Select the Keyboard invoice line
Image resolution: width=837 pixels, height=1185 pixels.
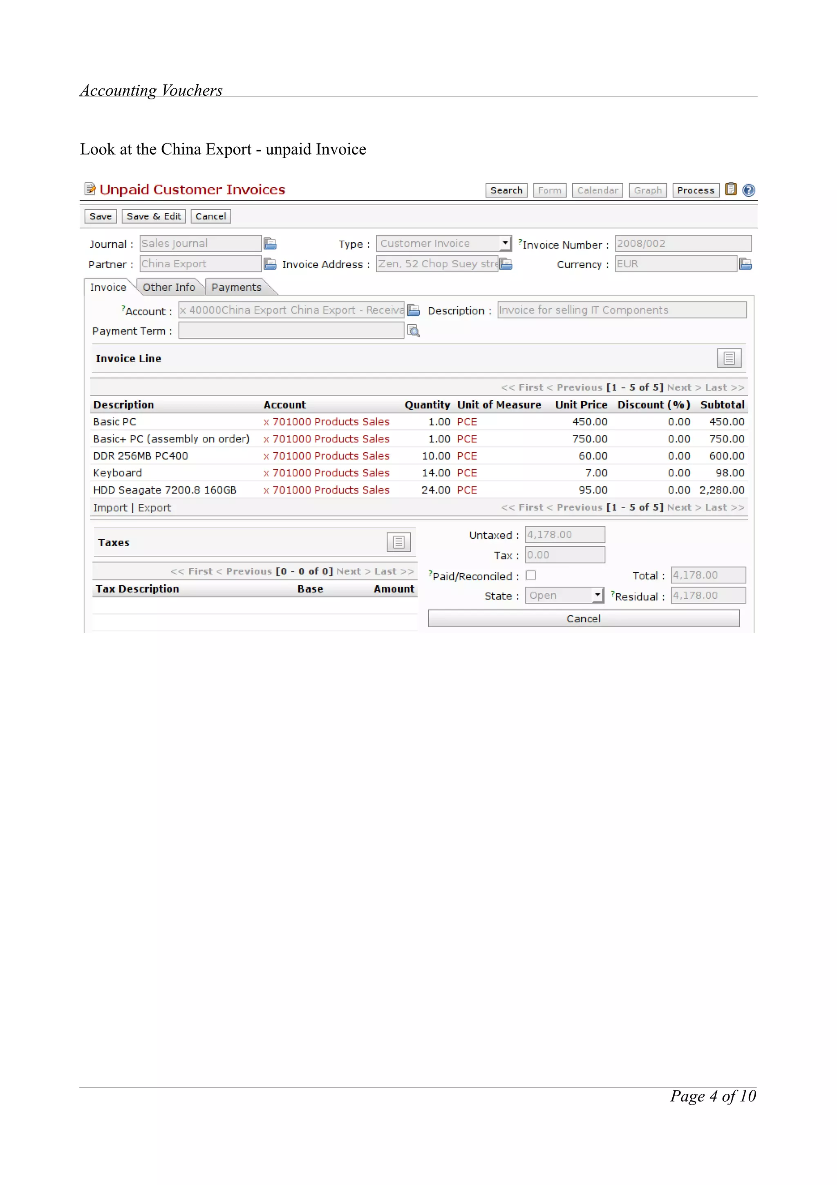[x=419, y=473]
